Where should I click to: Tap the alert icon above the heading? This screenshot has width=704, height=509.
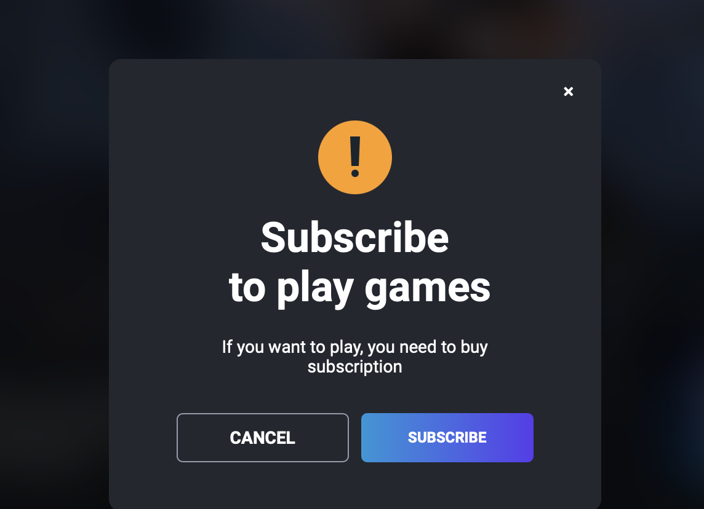tap(354, 157)
